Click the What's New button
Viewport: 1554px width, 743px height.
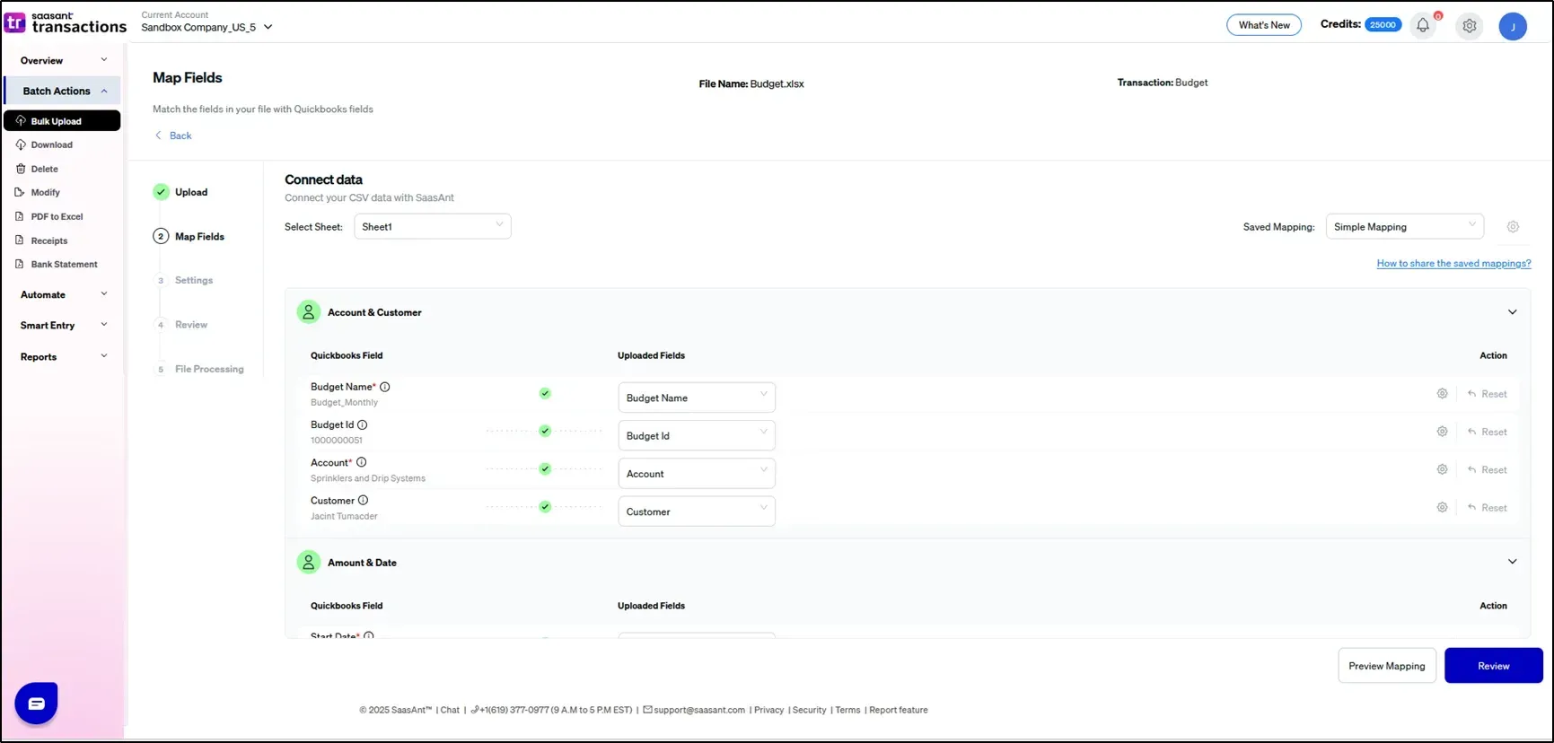point(1264,25)
